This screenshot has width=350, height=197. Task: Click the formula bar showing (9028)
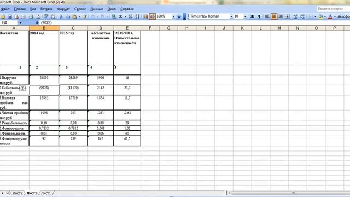point(194,23)
